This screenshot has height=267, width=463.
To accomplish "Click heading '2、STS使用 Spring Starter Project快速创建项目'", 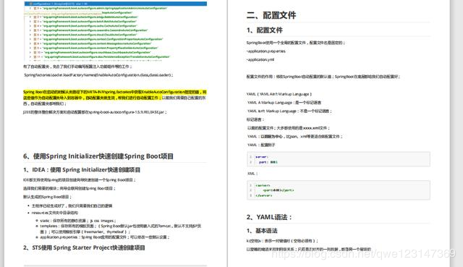I will 84,247.
